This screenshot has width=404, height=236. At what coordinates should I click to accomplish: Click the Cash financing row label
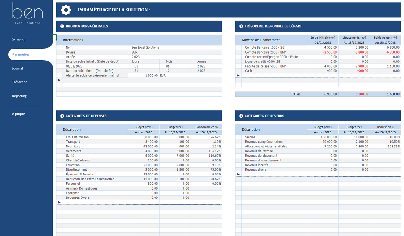[249, 71]
